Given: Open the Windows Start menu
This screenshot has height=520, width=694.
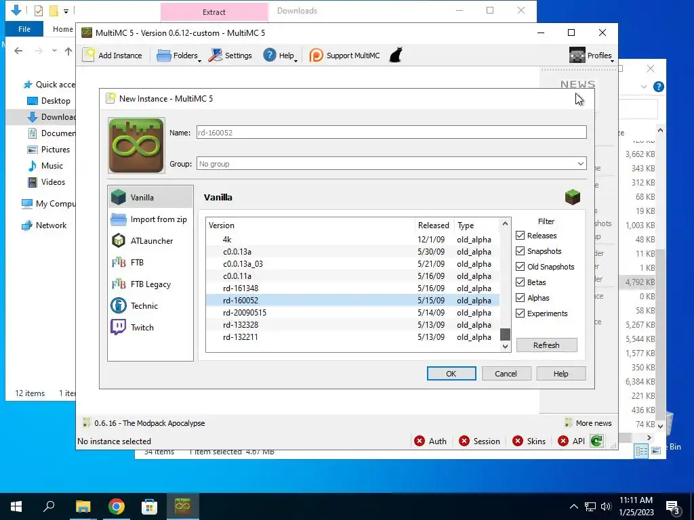Looking at the screenshot, I should point(16,506).
